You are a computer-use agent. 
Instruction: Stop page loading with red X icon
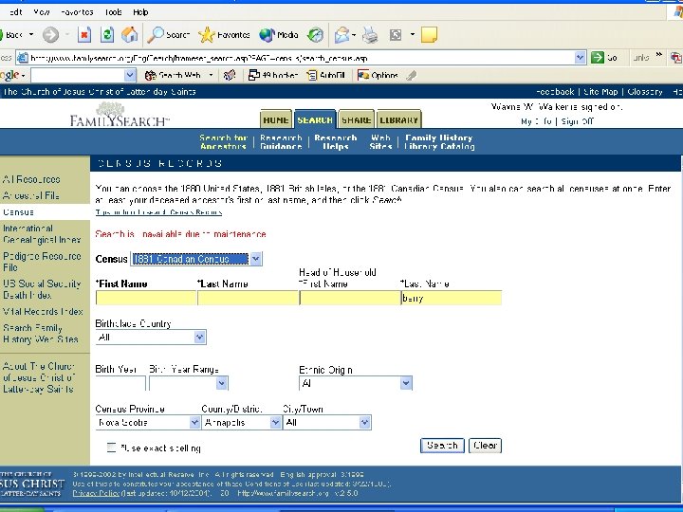[84, 35]
